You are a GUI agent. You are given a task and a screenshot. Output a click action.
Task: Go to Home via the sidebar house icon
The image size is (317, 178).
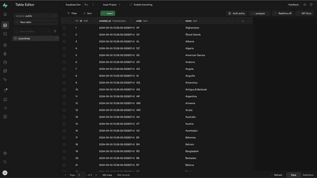point(5,14)
